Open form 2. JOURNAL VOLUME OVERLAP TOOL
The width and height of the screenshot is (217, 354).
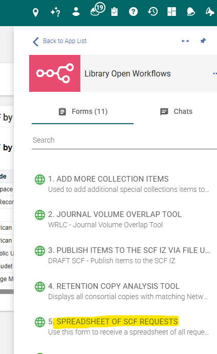[115, 214]
